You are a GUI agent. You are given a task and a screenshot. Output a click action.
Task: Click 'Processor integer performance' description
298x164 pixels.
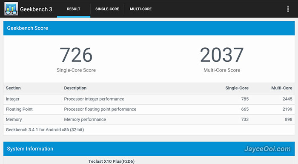(x=94, y=99)
